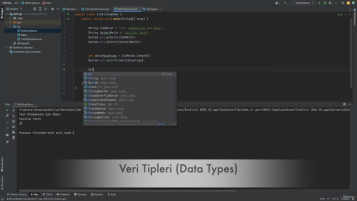The image size is (357, 201).
Task: Go to next highlighted problem down chevron
Action: click(350, 15)
